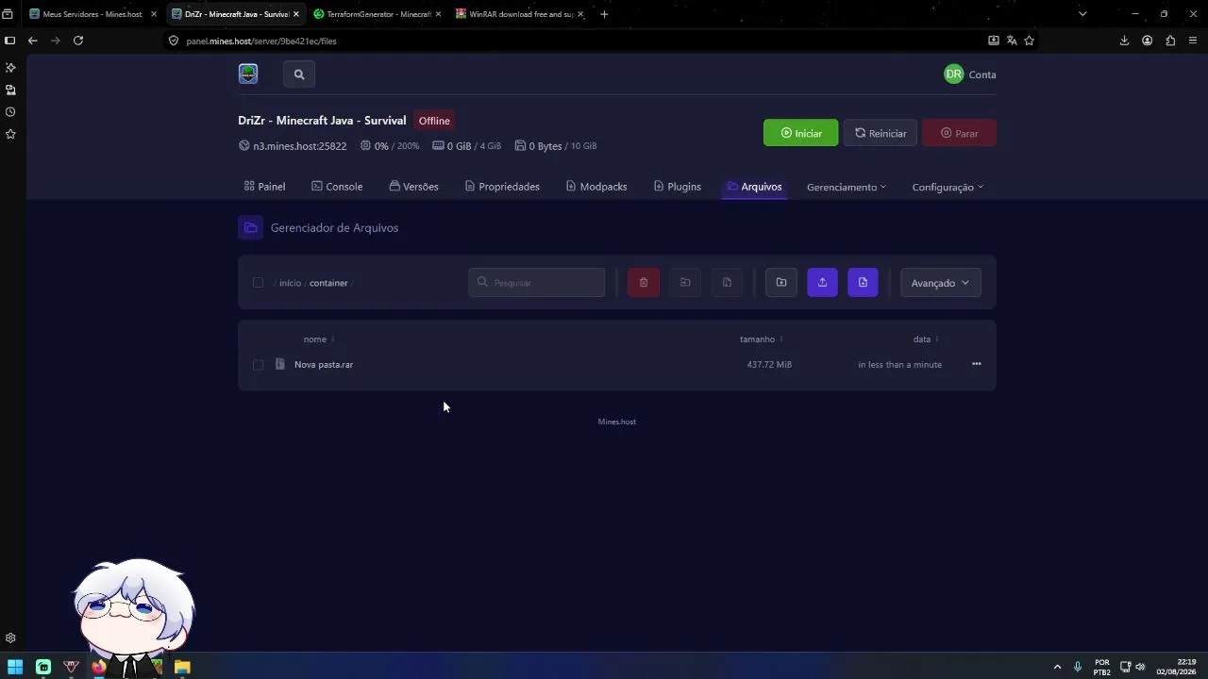Click the purple new file icon
This screenshot has width=1208, height=679.
[x=863, y=283]
